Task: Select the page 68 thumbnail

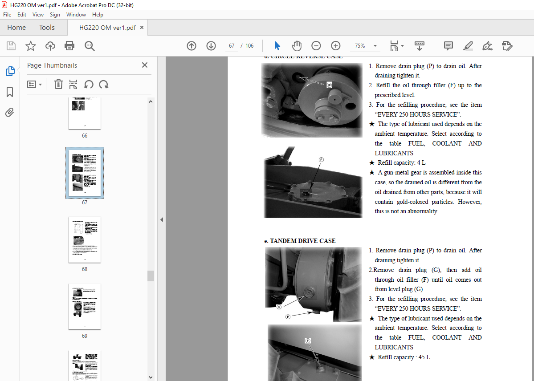Action: tap(85, 240)
